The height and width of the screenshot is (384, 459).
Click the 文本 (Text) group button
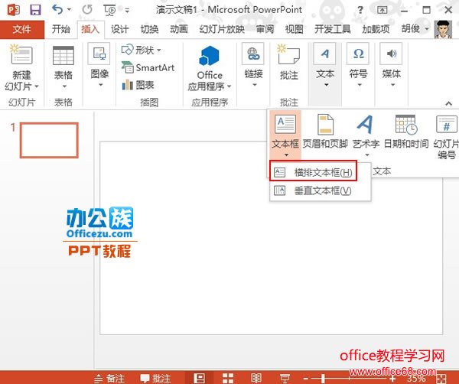pos(325,66)
